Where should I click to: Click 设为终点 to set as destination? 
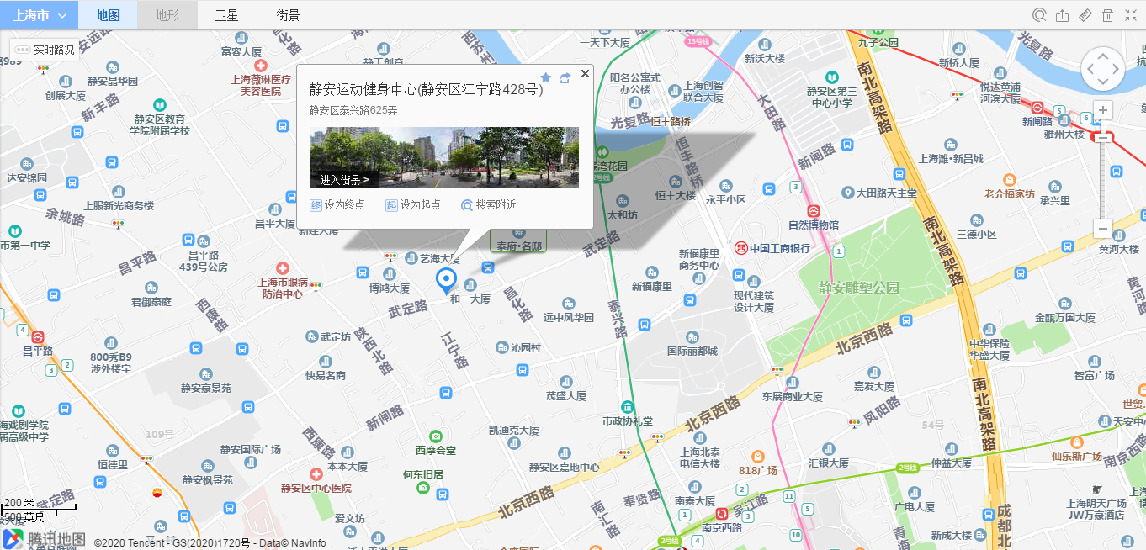[337, 204]
